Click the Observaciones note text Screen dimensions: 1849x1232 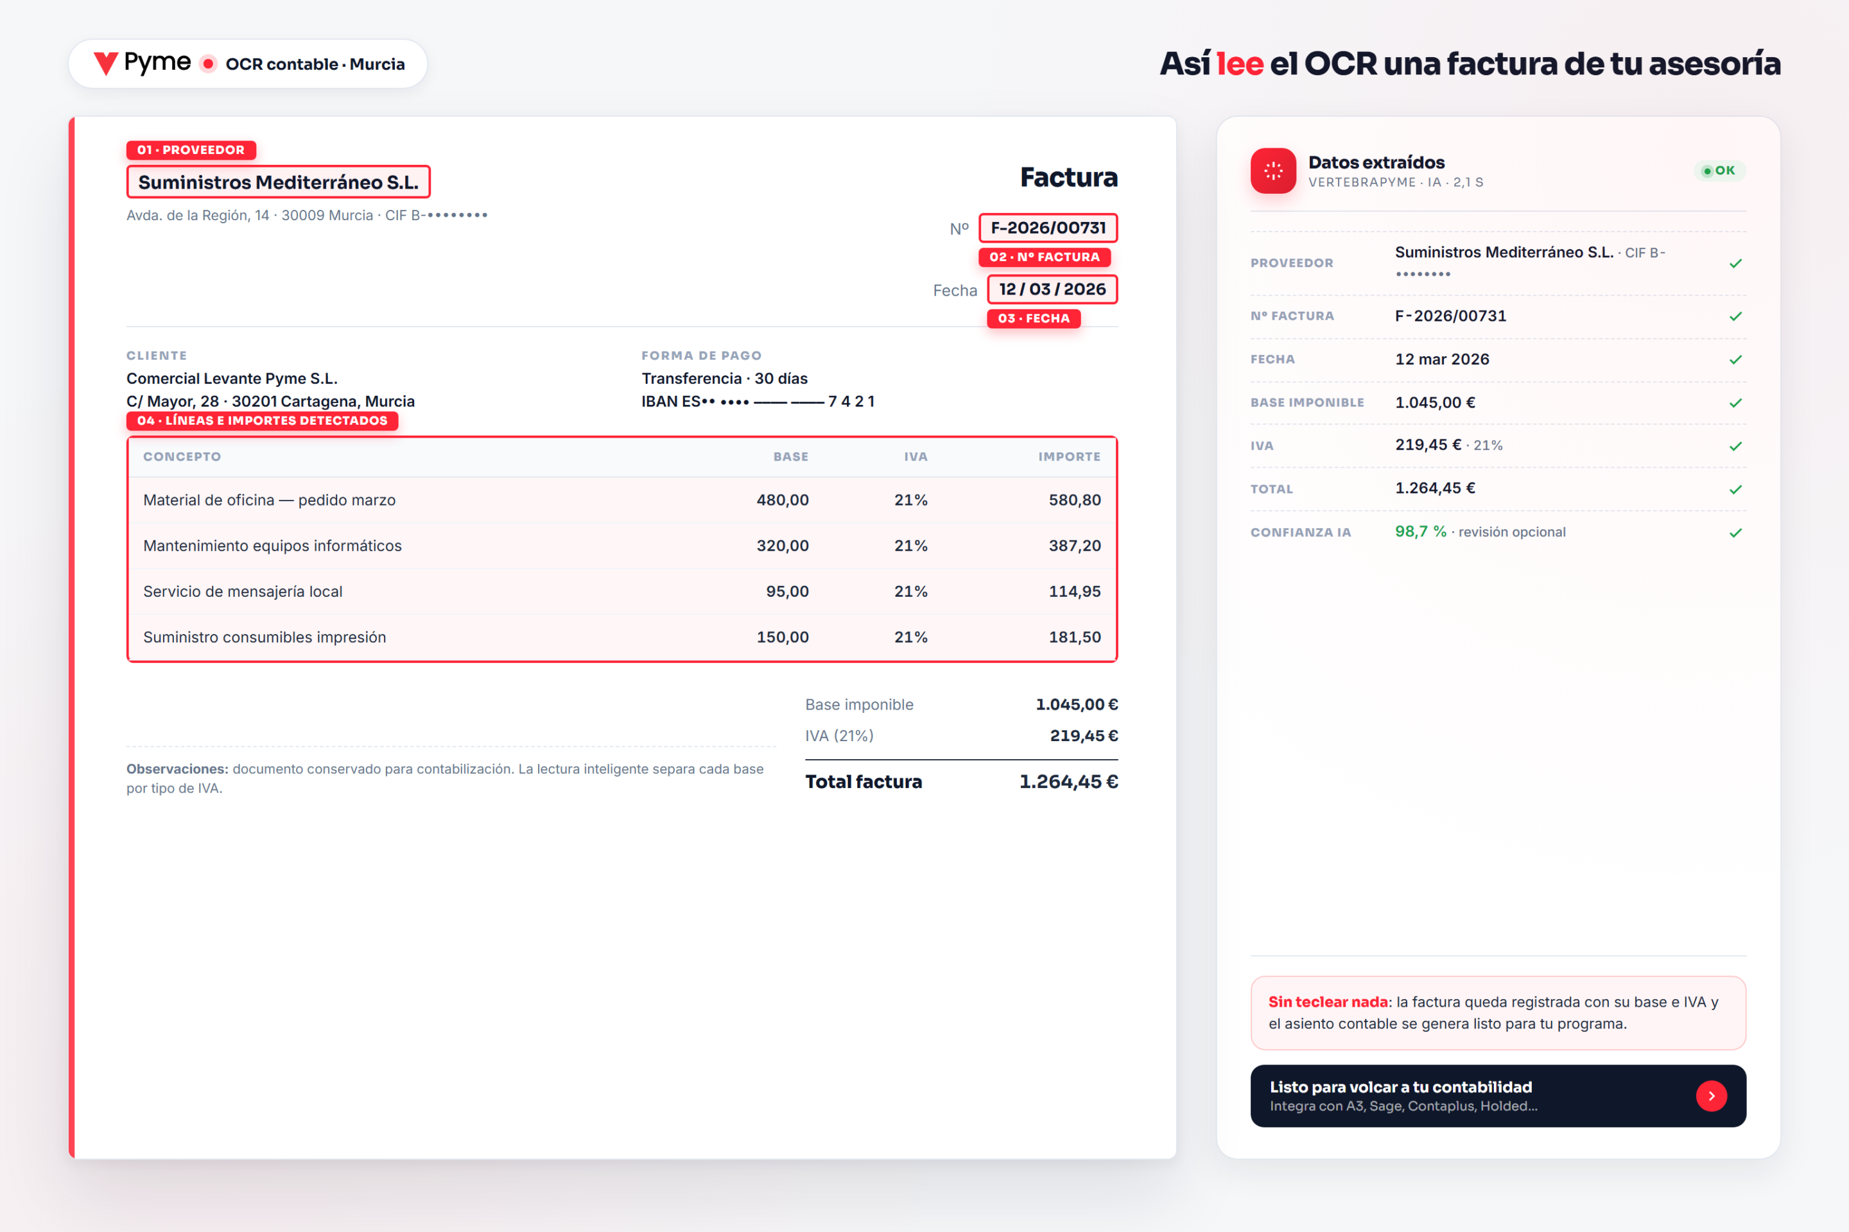tap(445, 778)
